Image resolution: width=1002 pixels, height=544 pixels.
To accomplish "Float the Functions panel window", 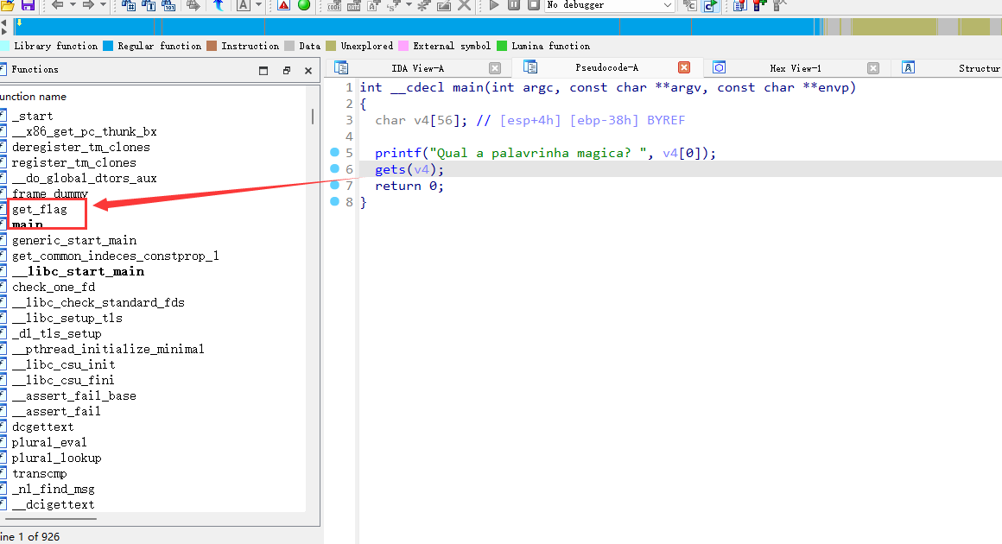I will (x=286, y=70).
